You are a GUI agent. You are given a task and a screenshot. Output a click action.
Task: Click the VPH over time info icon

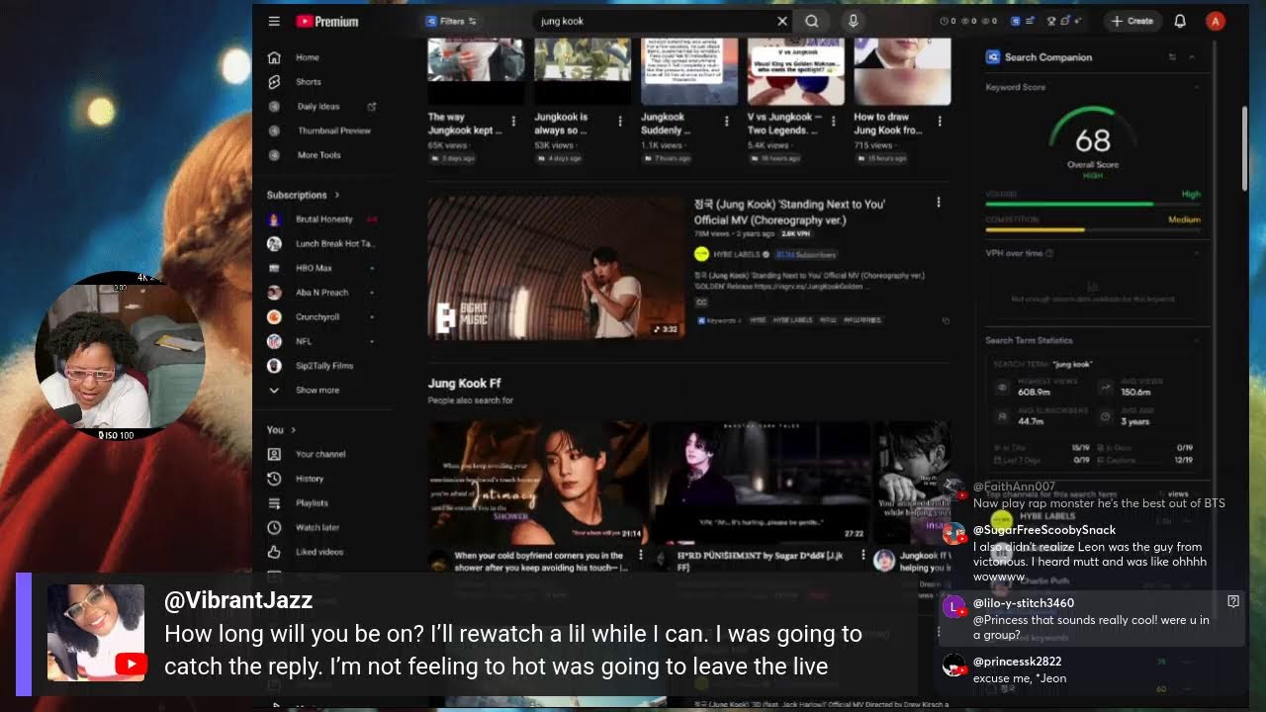1049,253
